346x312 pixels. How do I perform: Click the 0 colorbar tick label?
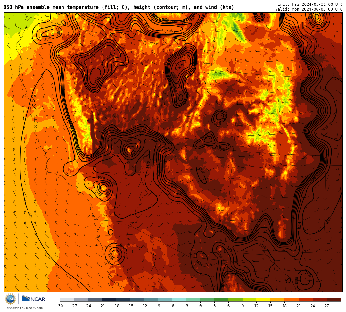200,306
